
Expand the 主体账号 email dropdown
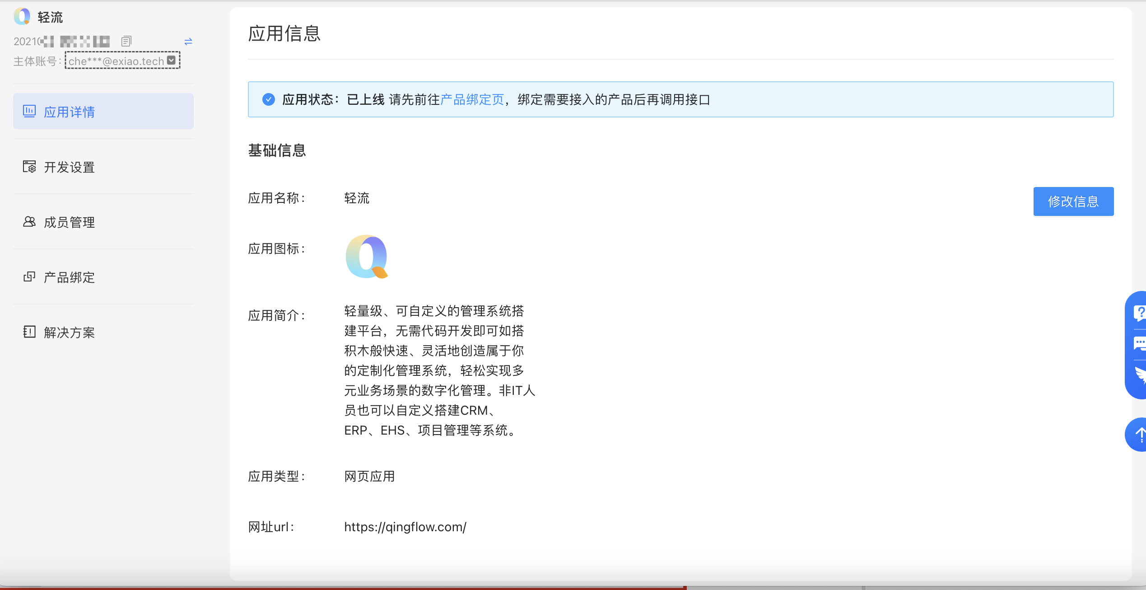tap(171, 60)
